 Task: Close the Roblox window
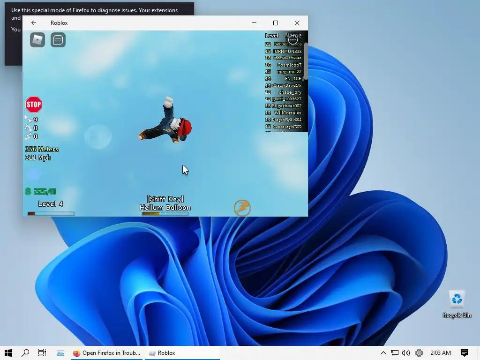297,23
